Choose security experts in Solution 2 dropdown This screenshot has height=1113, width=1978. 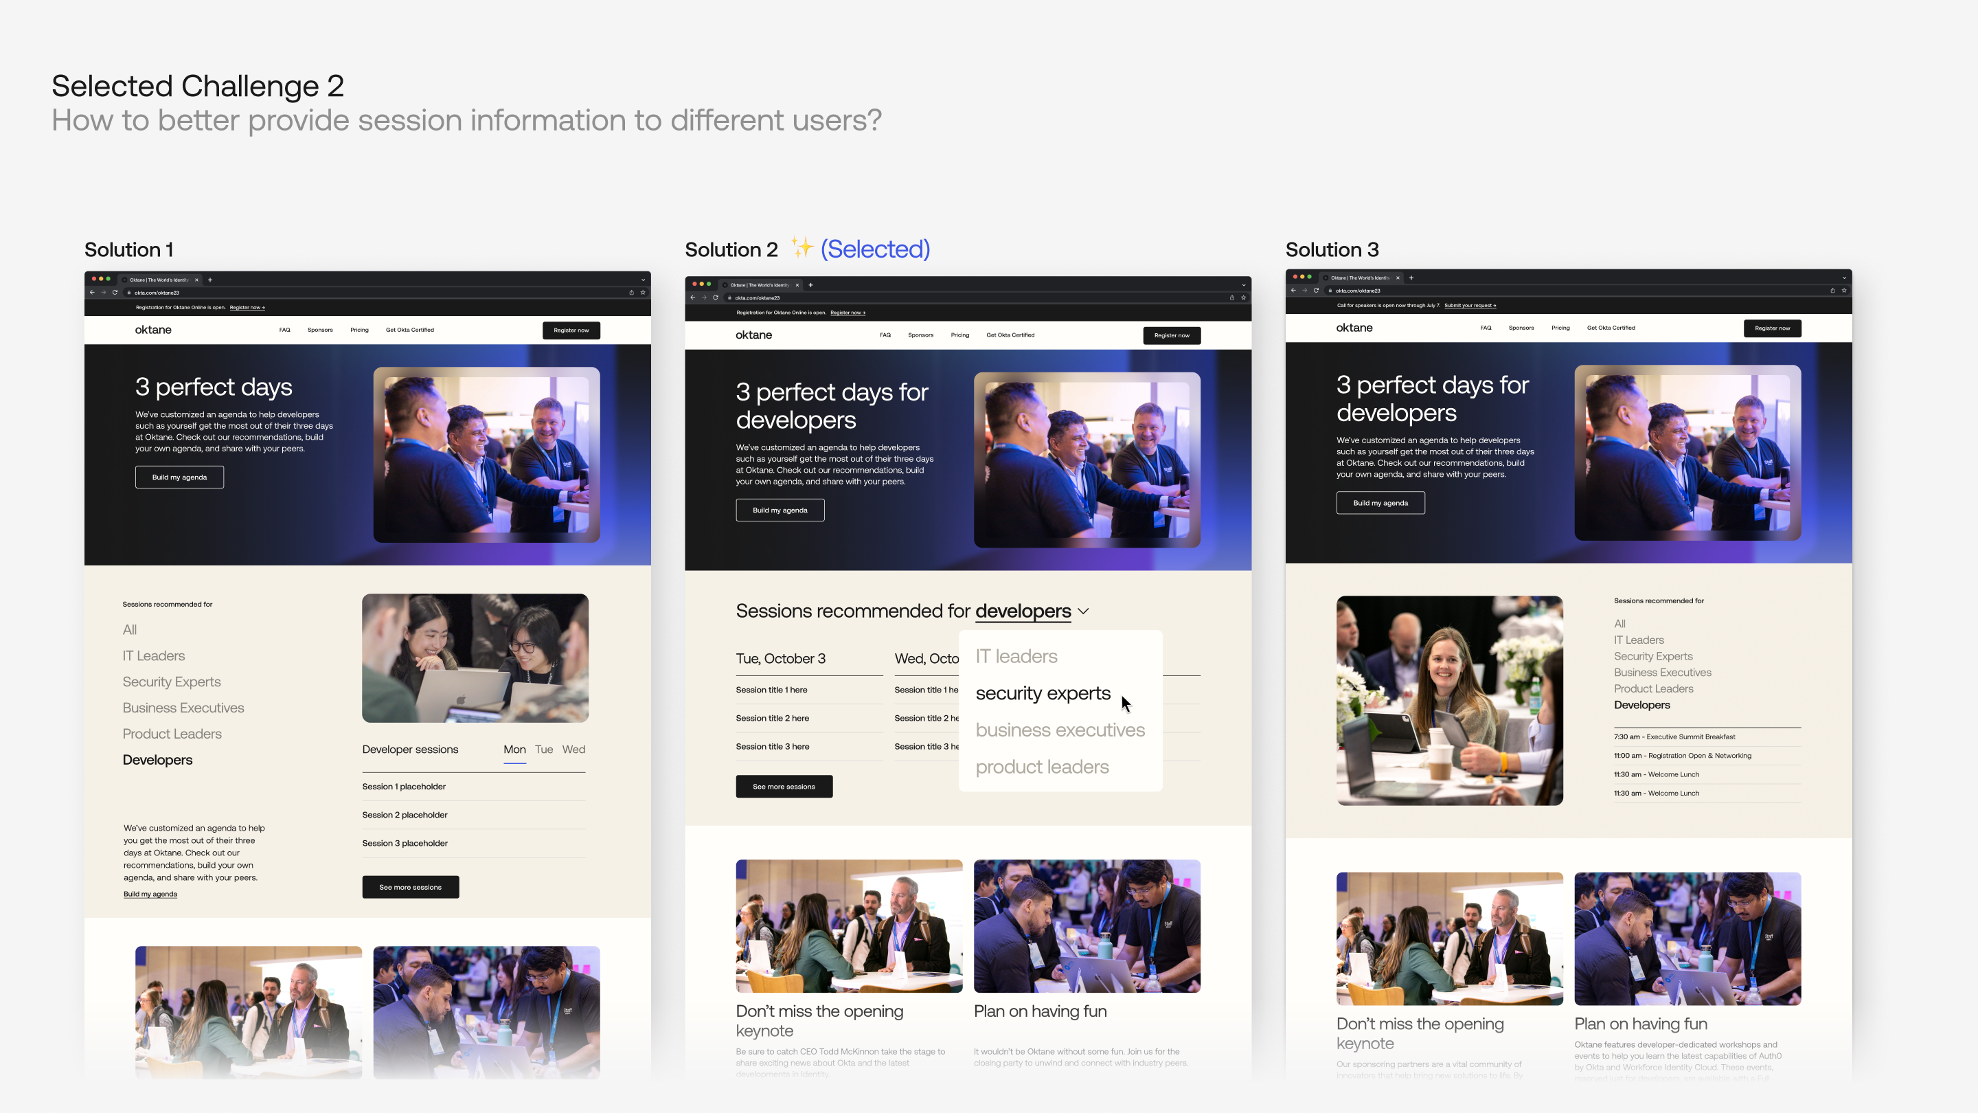pyautogui.click(x=1043, y=693)
